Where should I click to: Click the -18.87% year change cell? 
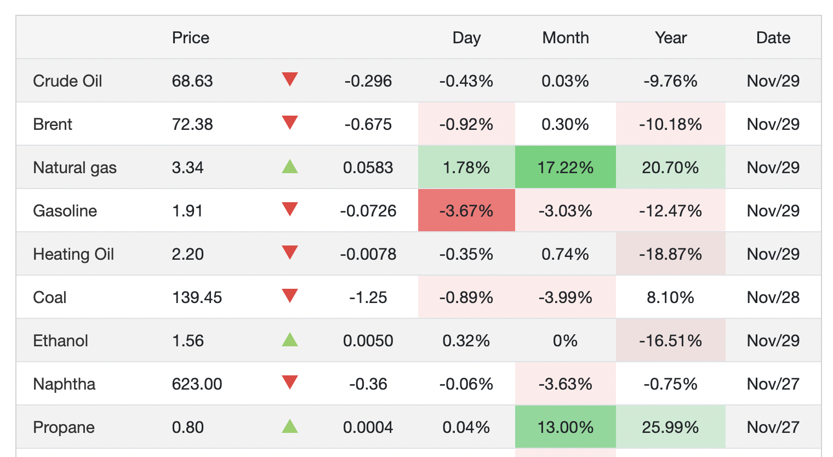[671, 254]
